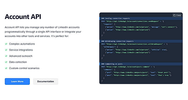This screenshot has height=100, width=188.
Task: Click the code line with text "That's true."
Action: tap(138, 75)
